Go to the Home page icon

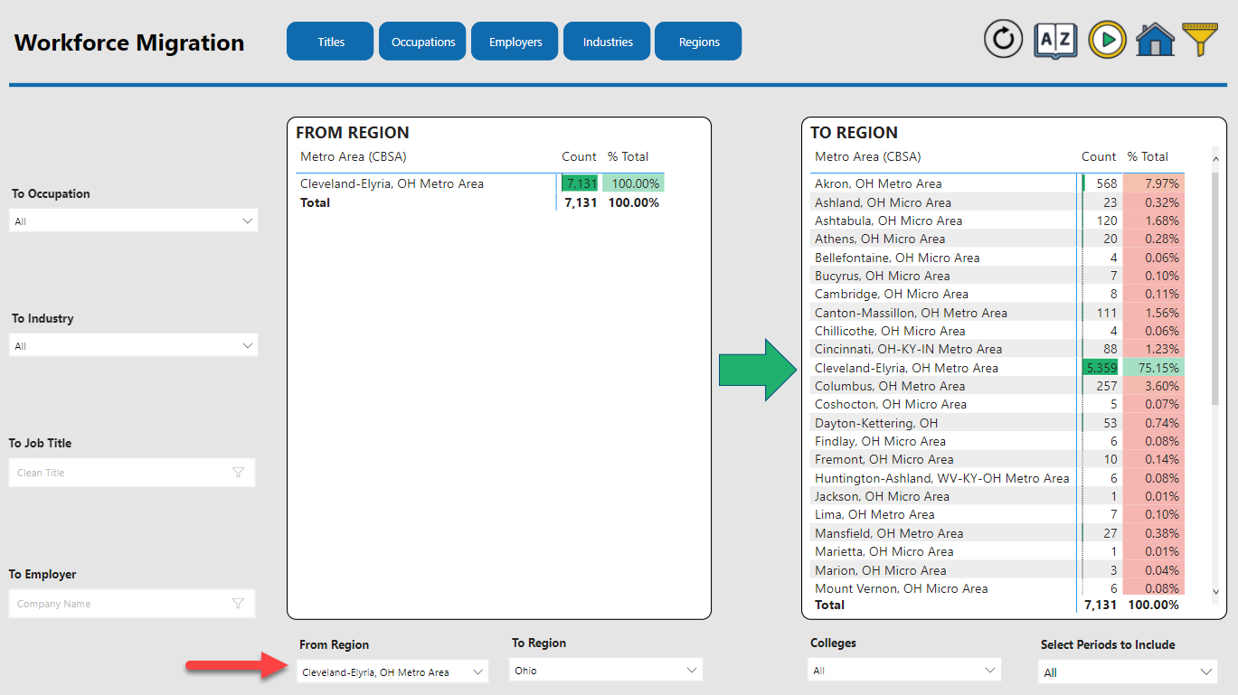pos(1155,40)
